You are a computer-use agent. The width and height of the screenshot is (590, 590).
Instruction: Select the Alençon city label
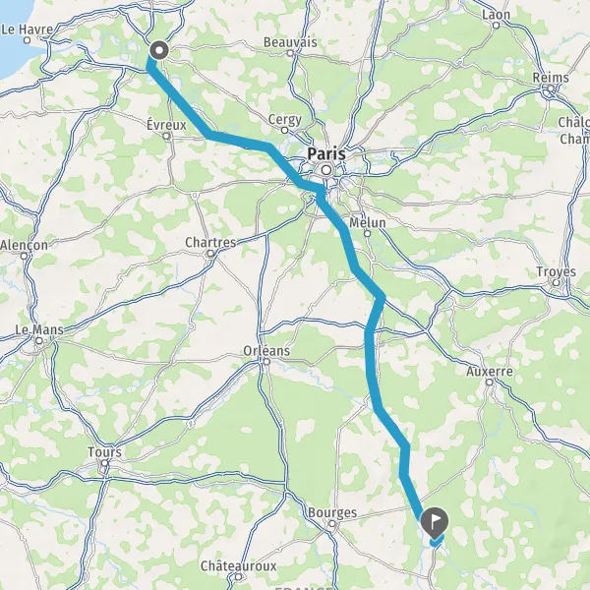[24, 245]
